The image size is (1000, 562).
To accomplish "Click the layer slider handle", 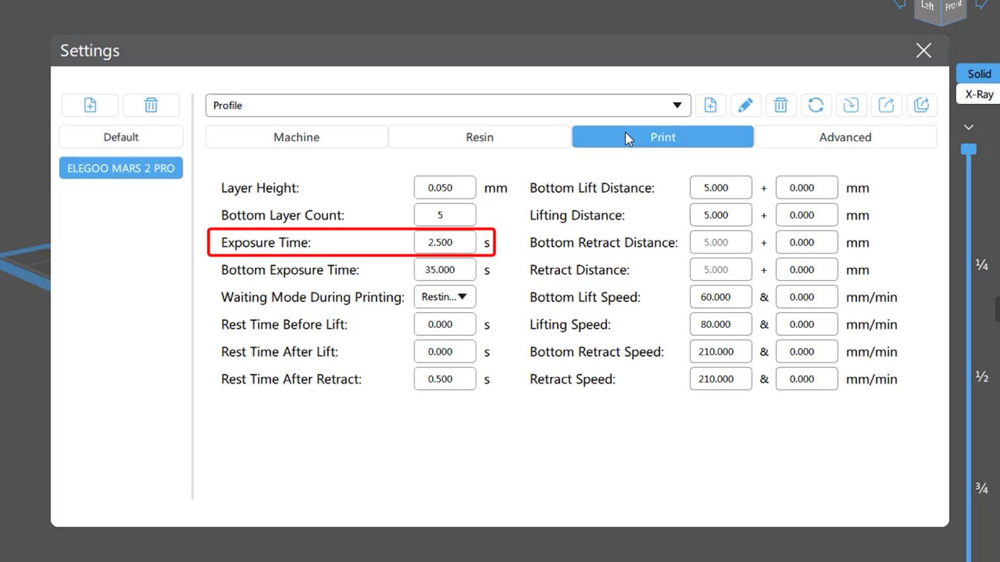I will click(969, 150).
